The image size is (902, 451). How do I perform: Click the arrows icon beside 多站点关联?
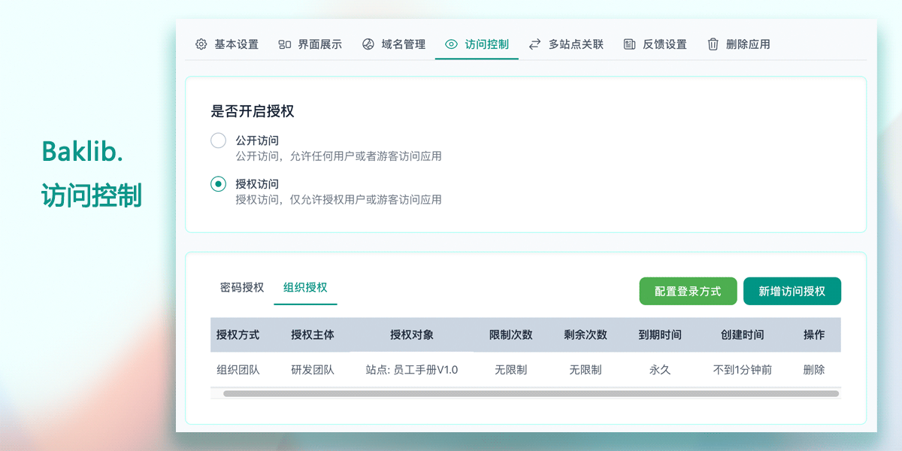click(534, 44)
